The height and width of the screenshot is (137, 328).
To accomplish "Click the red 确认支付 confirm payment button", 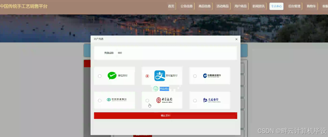I will coord(165,116).
